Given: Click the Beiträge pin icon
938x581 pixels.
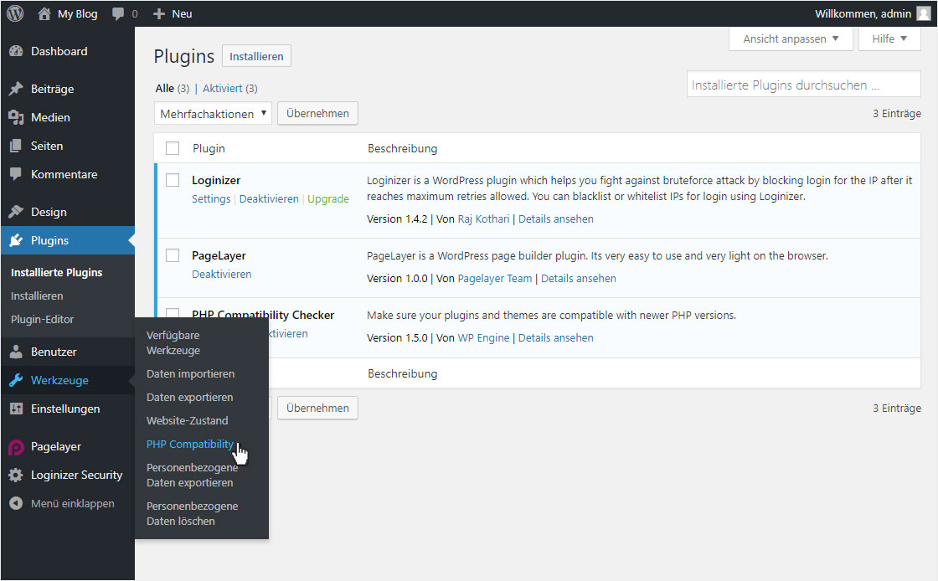Looking at the screenshot, I should coord(16,89).
